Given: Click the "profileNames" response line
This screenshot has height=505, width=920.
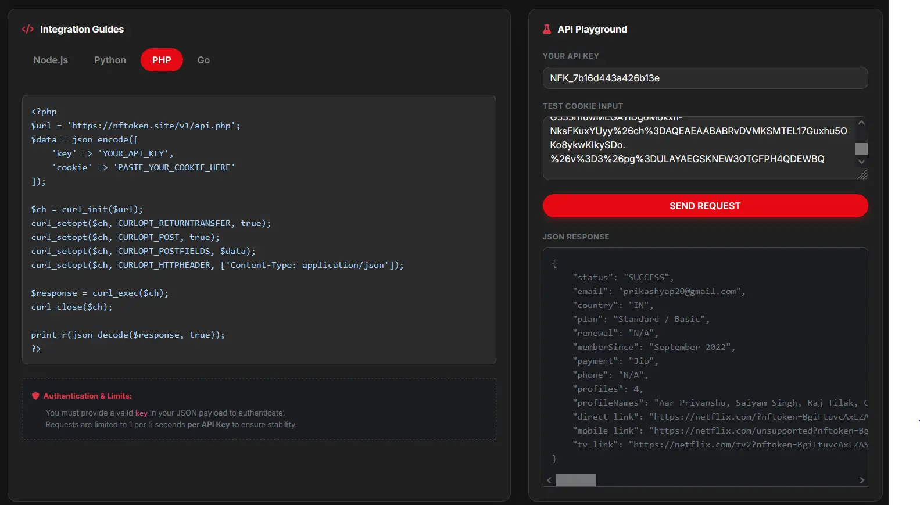Looking at the screenshot, I should [719, 403].
